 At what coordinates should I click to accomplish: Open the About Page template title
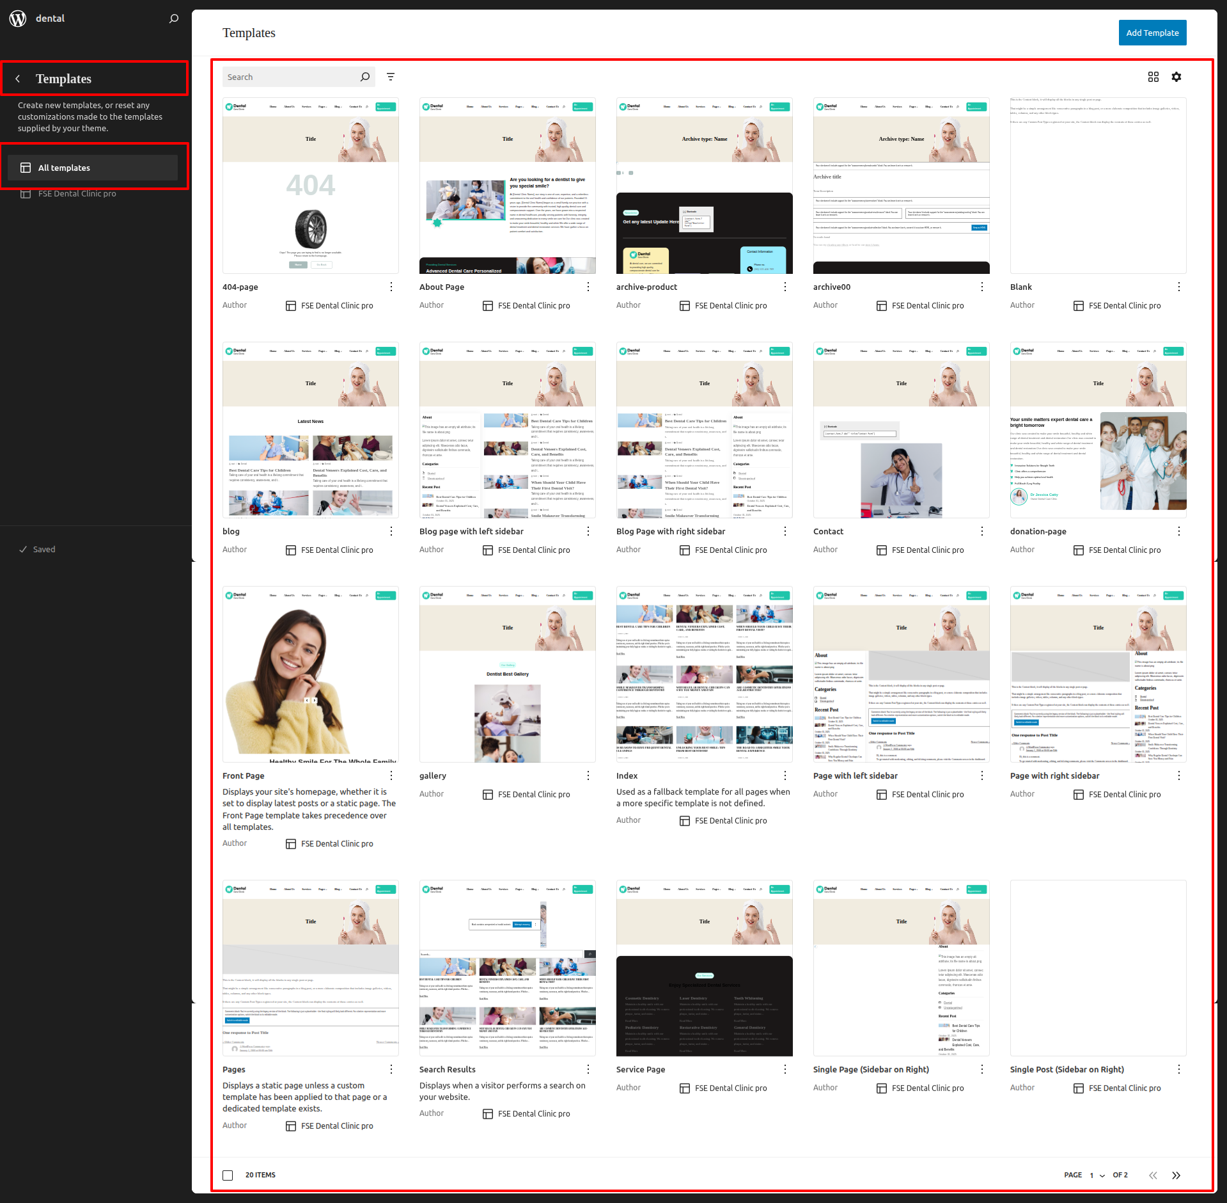[442, 287]
